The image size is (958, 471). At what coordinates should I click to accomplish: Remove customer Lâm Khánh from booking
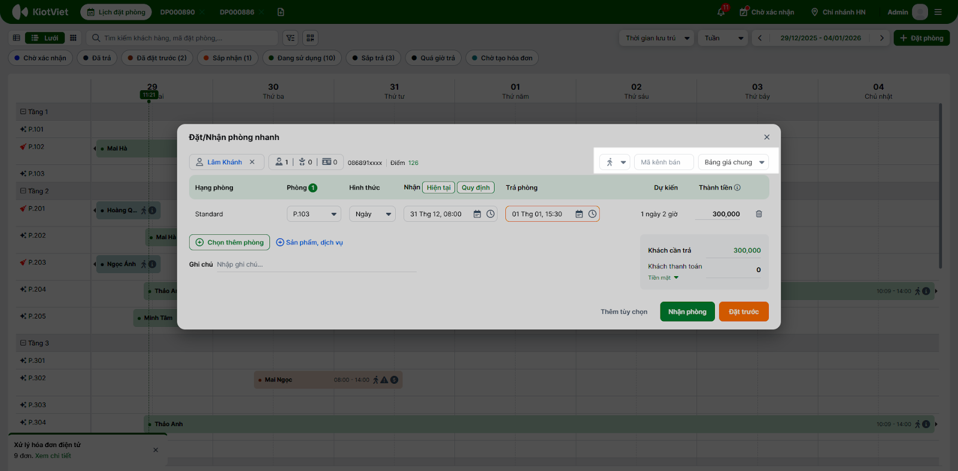click(252, 162)
